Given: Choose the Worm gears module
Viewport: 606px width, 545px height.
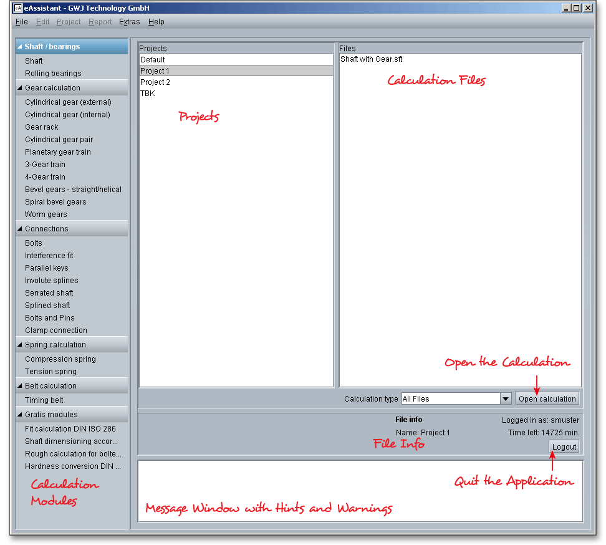Looking at the screenshot, I should (46, 215).
